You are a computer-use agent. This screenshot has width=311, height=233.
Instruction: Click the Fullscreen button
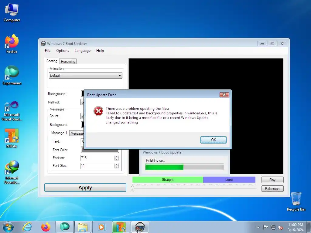[x=272, y=189]
